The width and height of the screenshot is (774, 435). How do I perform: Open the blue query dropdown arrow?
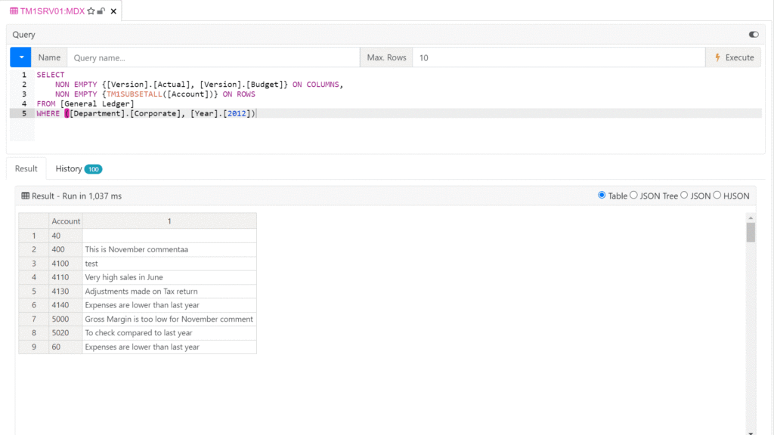coord(20,57)
